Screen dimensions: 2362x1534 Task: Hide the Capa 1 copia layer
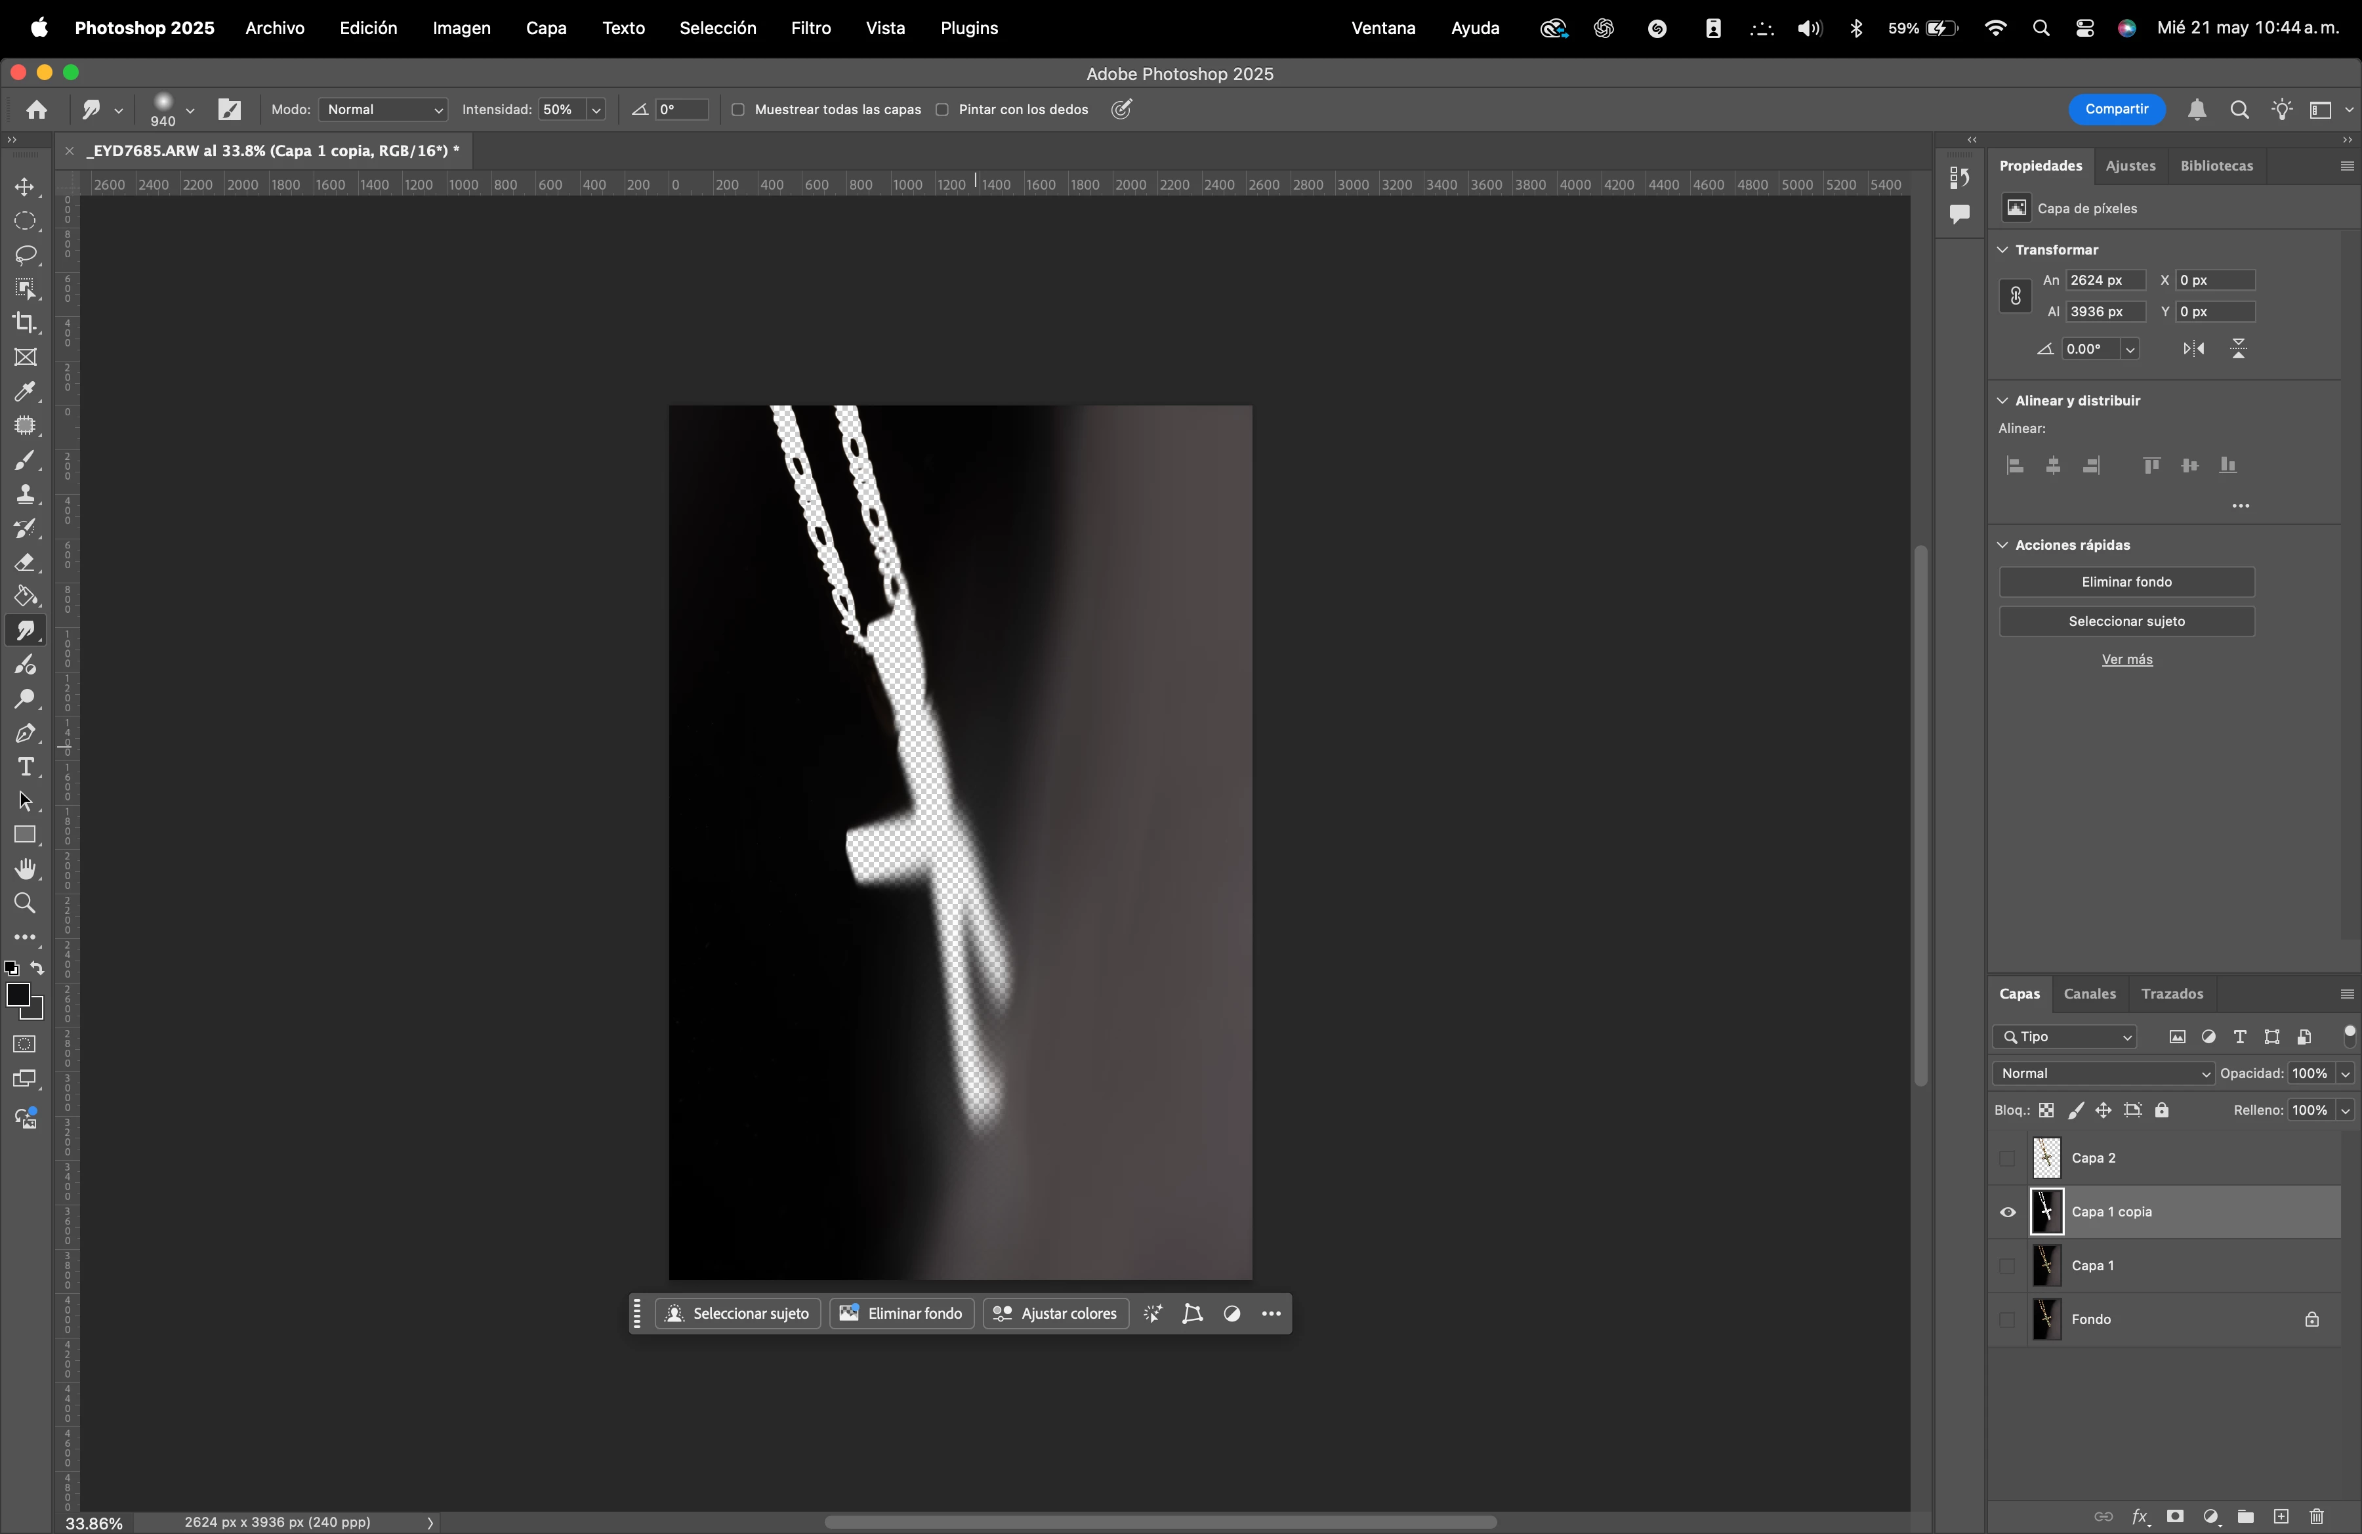pos(2008,1212)
